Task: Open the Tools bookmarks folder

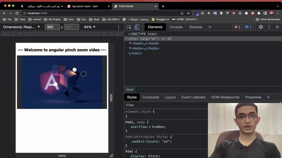Action: point(20,19)
